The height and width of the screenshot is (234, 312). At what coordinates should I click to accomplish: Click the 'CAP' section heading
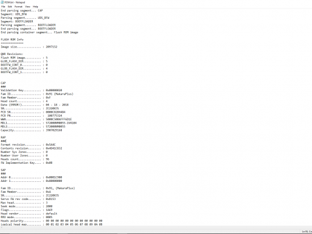(3, 83)
